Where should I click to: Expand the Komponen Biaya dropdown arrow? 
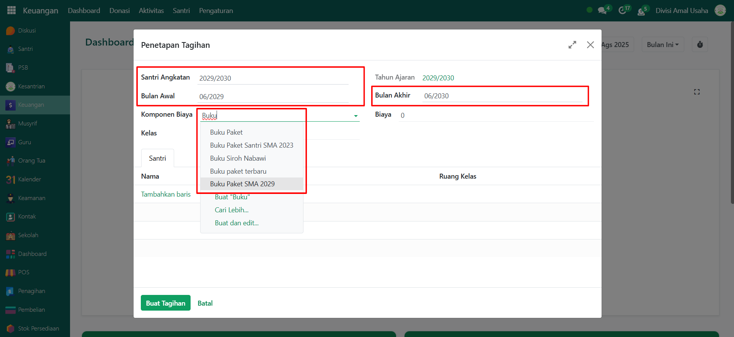[356, 116]
